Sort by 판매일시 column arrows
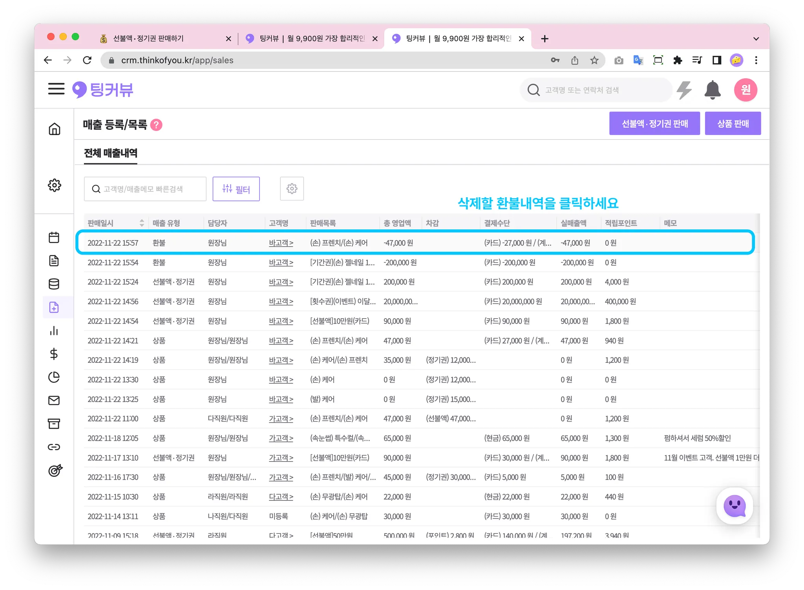 tap(142, 223)
